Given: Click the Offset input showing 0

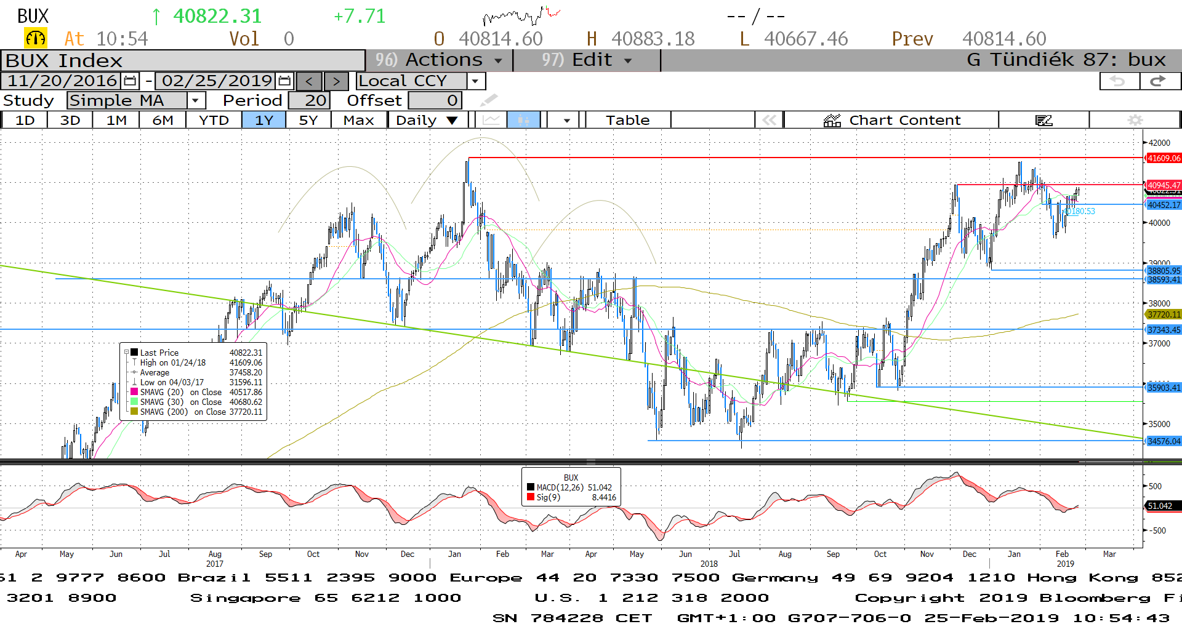Looking at the screenshot, I should pos(435,100).
